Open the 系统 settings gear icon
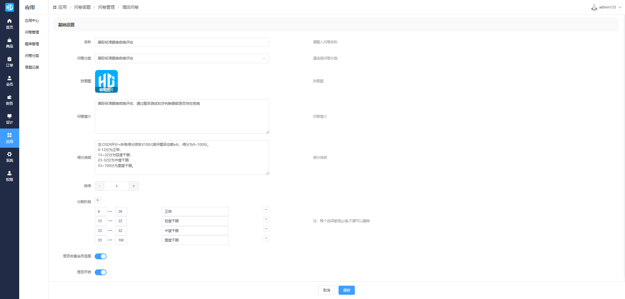Viewport: 625px width, 299px height. click(x=9, y=154)
